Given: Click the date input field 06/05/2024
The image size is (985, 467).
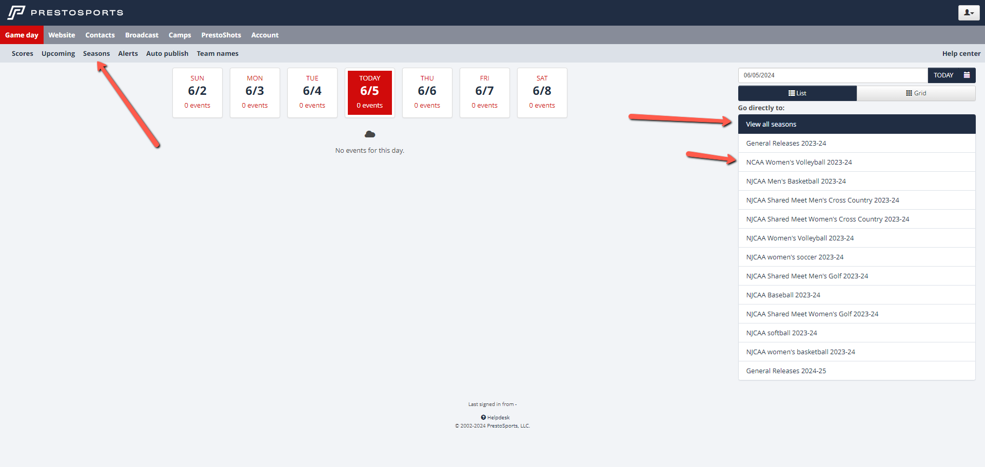Looking at the screenshot, I should click(833, 75).
